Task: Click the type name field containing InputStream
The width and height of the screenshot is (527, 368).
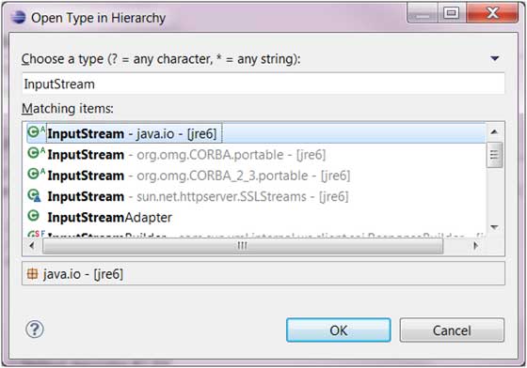Action: [263, 84]
